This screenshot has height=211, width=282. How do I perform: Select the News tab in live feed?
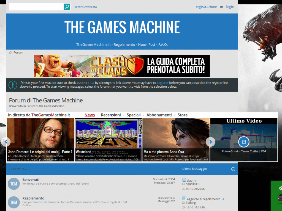pos(90,115)
